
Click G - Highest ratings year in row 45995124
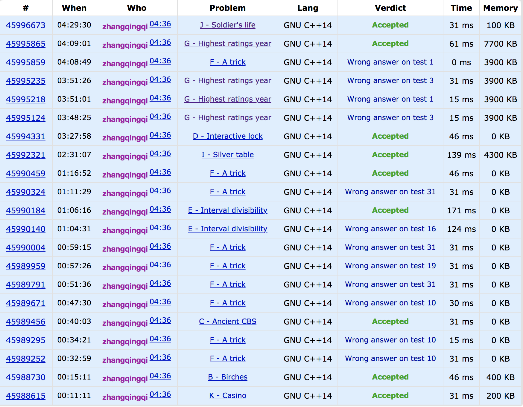pos(227,118)
